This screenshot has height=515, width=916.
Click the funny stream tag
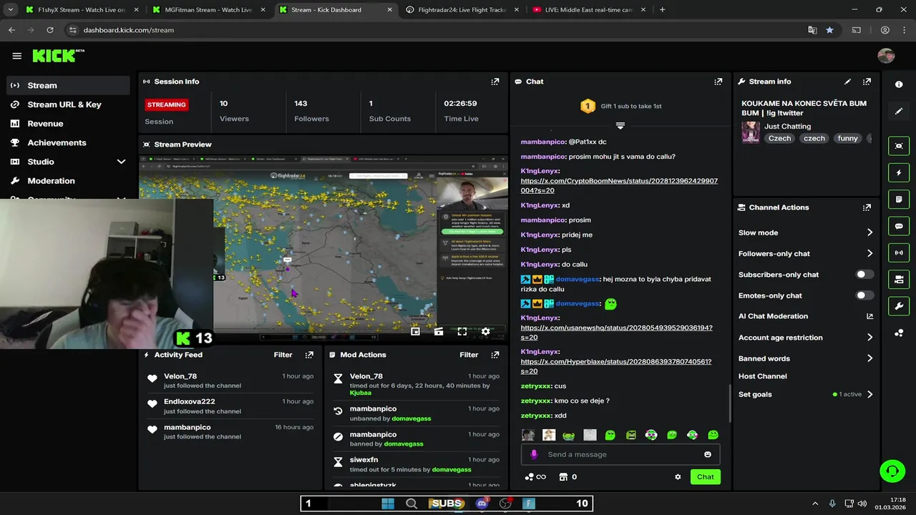point(847,138)
